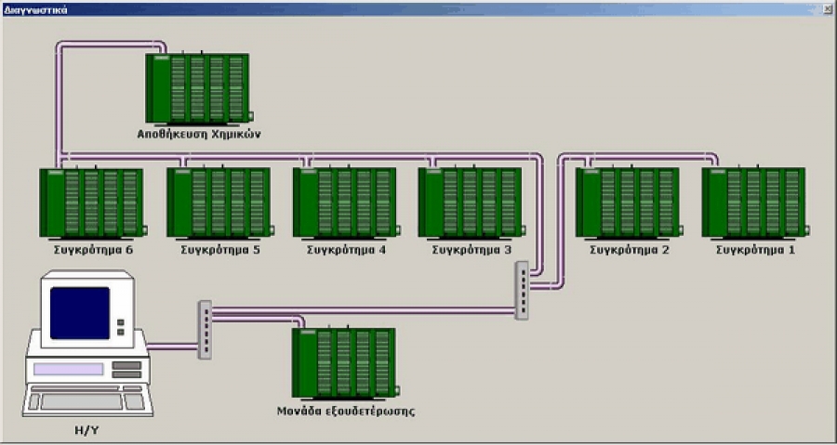Select the Μονάδα εξουδετέρωσης PLC rack
The height and width of the screenshot is (445, 837).
[x=343, y=363]
